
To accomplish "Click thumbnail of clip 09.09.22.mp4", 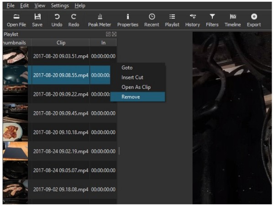I will [x=16, y=94].
